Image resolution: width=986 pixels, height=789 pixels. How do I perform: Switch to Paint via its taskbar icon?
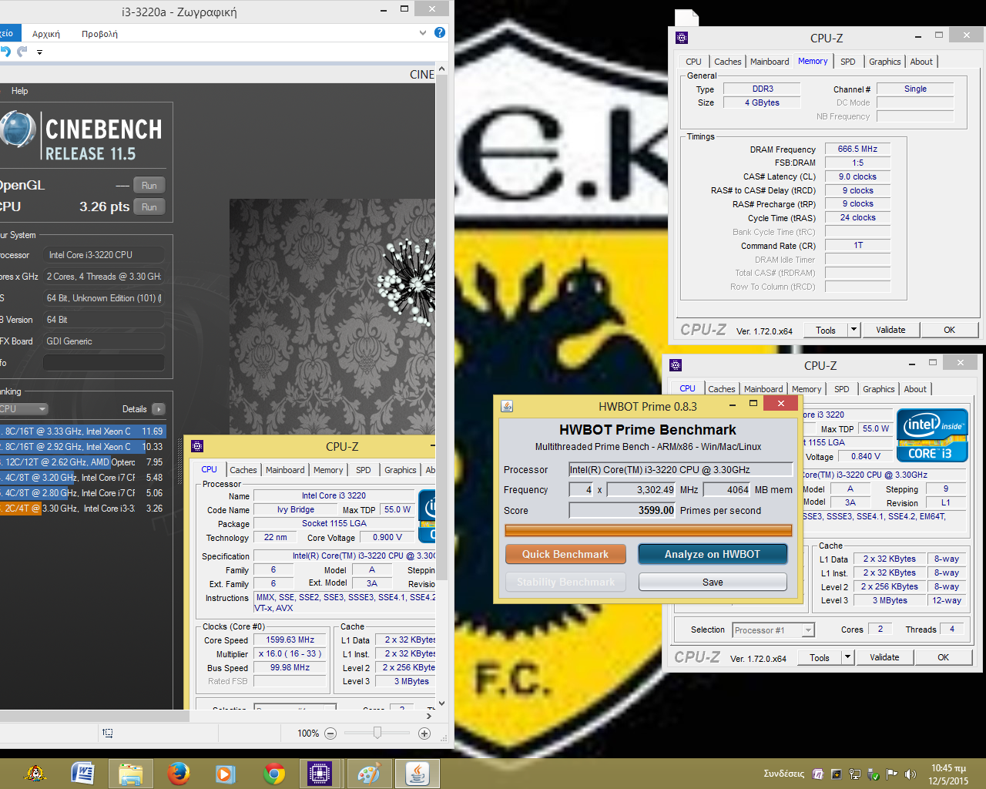point(369,773)
